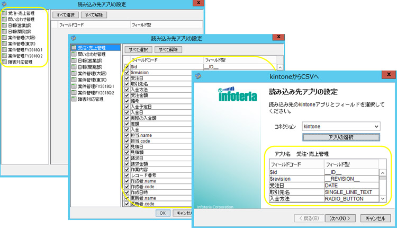Viewport: 397px width, 228px height.
Task: Click すべて選択 in the middle window
Action: pyautogui.click(x=139, y=49)
